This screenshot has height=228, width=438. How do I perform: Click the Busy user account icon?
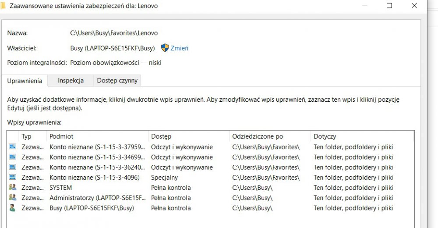(x=12, y=208)
